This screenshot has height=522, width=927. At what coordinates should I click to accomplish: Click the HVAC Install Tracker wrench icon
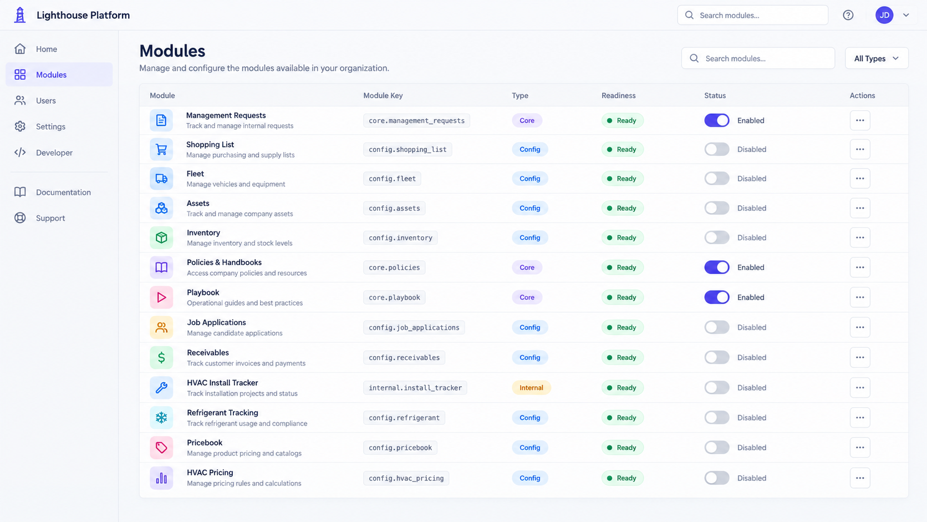(161, 388)
